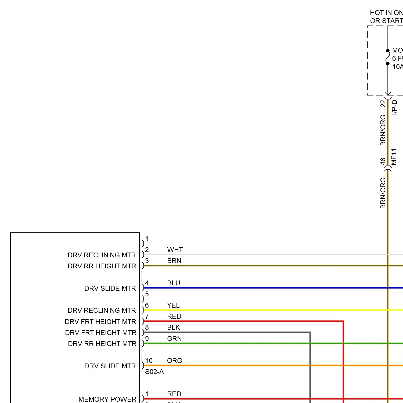Select DRV SLIDE MTR label for pin 4
The height and width of the screenshot is (403, 403).
[x=110, y=288]
